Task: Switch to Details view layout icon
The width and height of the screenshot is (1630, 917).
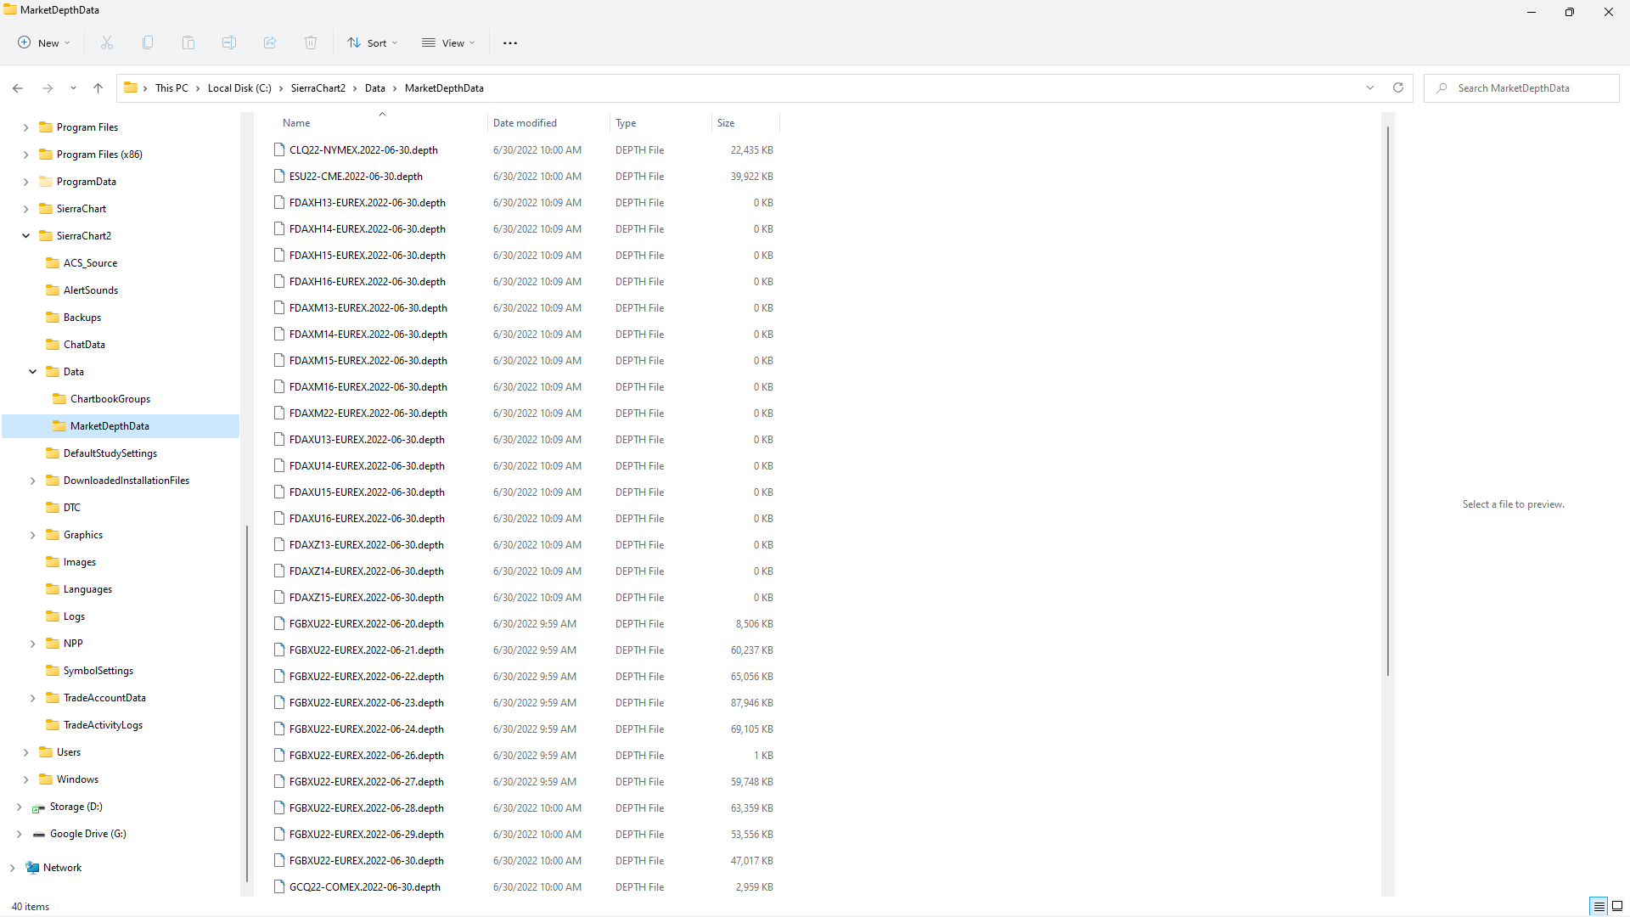Action: tap(1599, 906)
